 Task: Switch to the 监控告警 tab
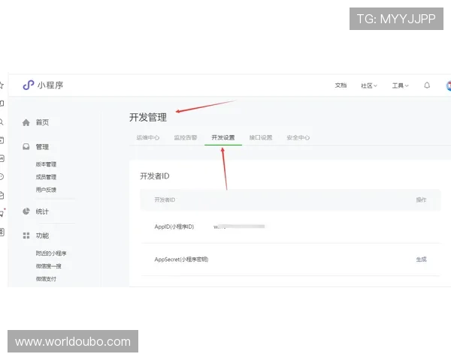pyautogui.click(x=186, y=137)
